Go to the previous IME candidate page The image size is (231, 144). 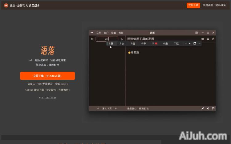[x=186, y=43]
